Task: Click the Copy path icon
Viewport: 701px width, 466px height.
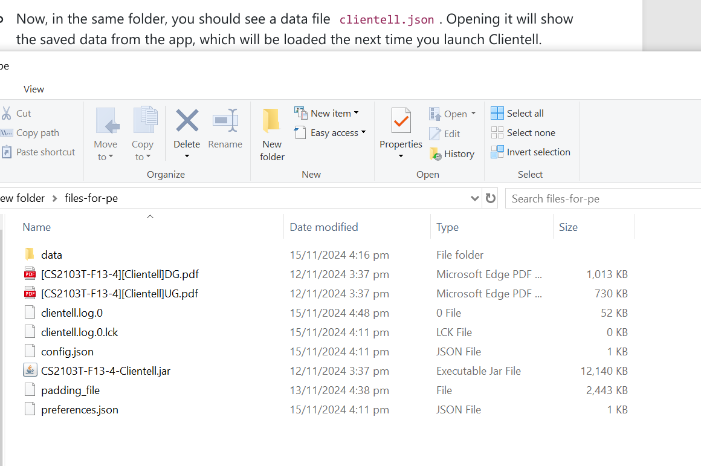Action: click(x=6, y=133)
